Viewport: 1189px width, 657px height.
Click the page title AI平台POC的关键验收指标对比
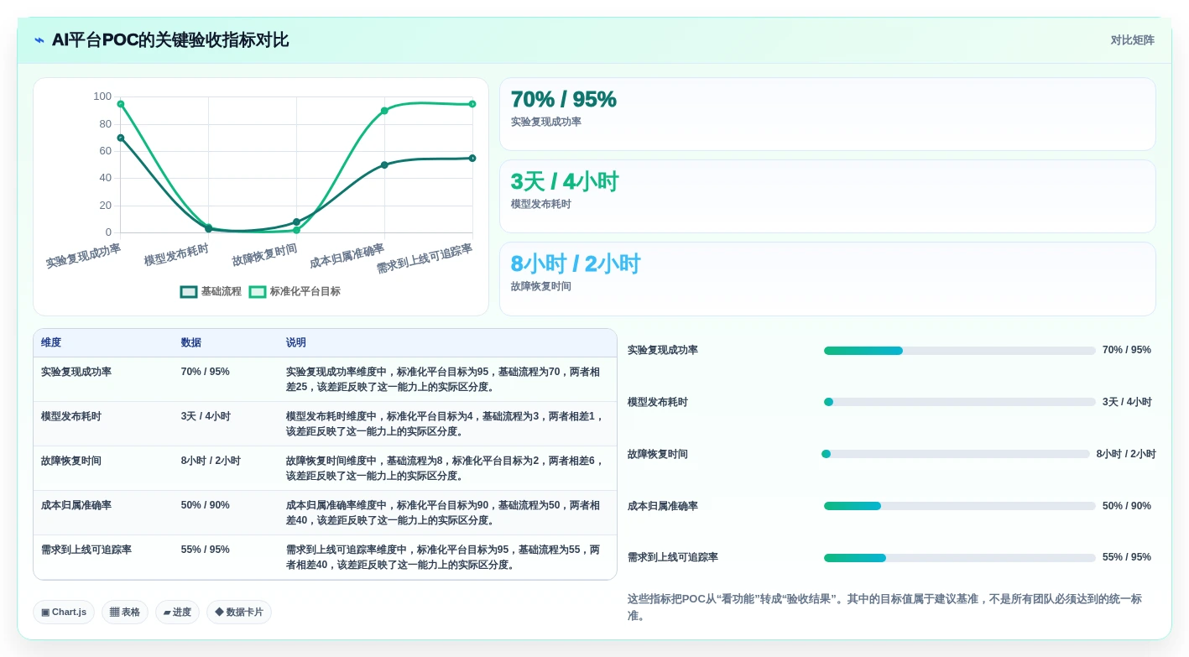(170, 40)
